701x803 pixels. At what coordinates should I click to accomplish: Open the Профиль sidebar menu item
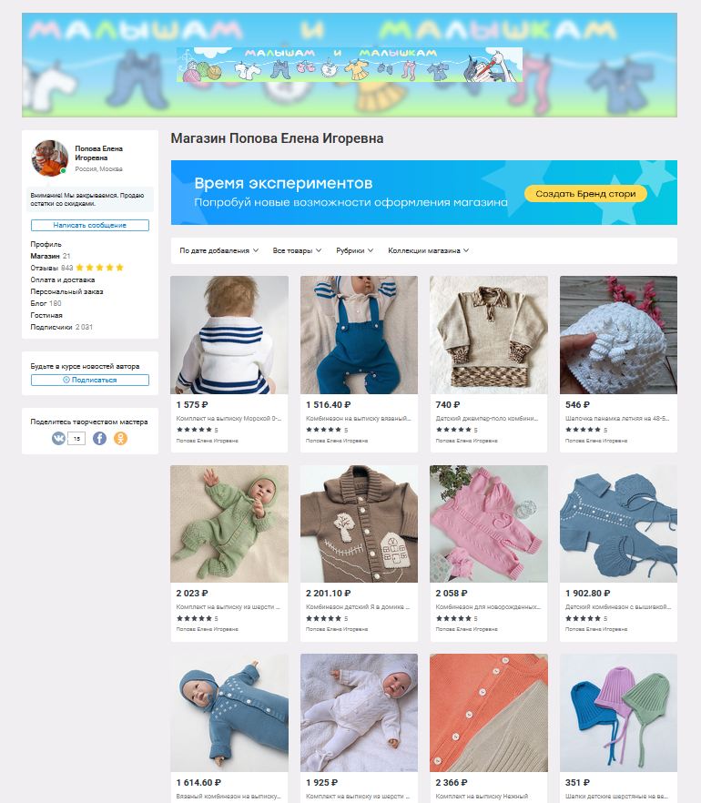pos(46,244)
